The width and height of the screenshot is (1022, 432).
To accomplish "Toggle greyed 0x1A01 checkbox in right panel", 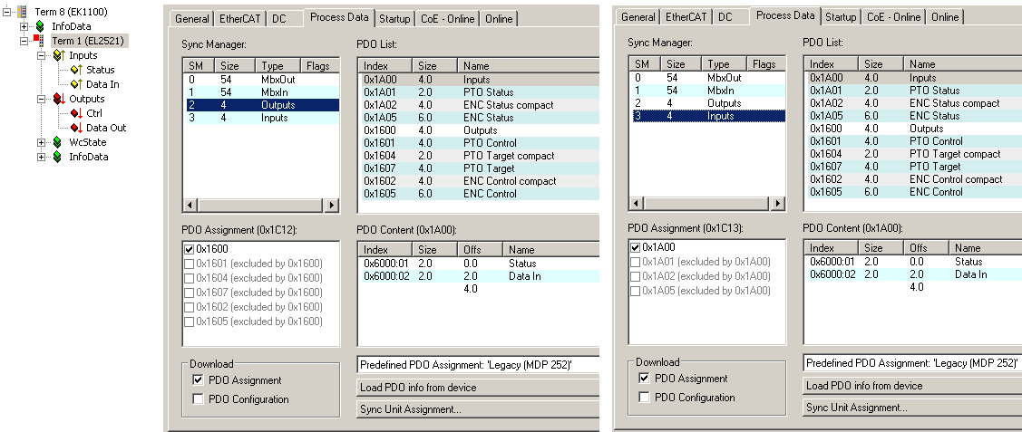I will pos(636,262).
